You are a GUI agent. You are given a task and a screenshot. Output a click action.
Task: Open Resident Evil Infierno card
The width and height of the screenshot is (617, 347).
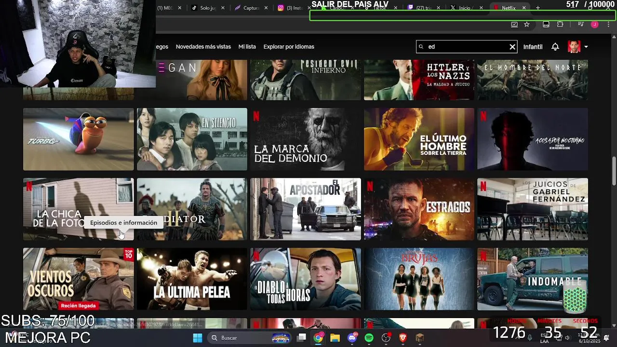306,80
